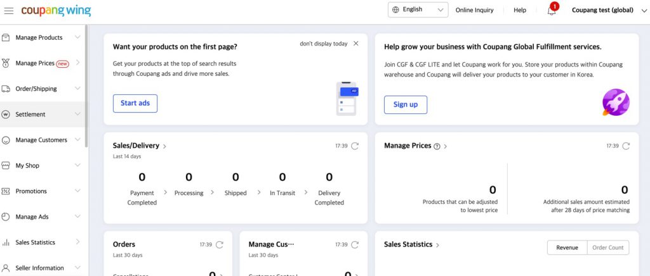The height and width of the screenshot is (276, 650).
Task: Click the Manage Ads pie icon
Action: (x=6, y=217)
